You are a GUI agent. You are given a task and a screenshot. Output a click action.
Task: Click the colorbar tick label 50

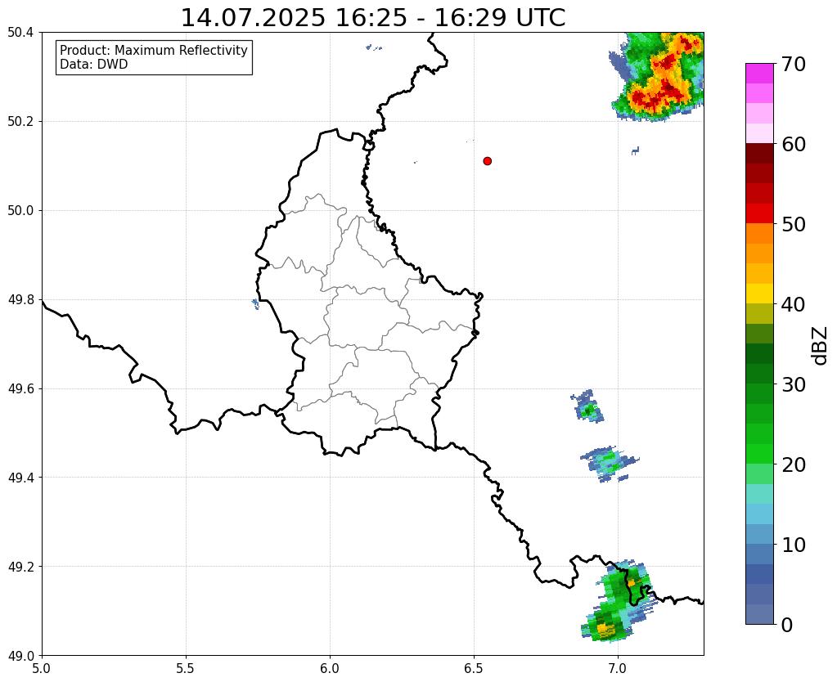click(x=794, y=224)
